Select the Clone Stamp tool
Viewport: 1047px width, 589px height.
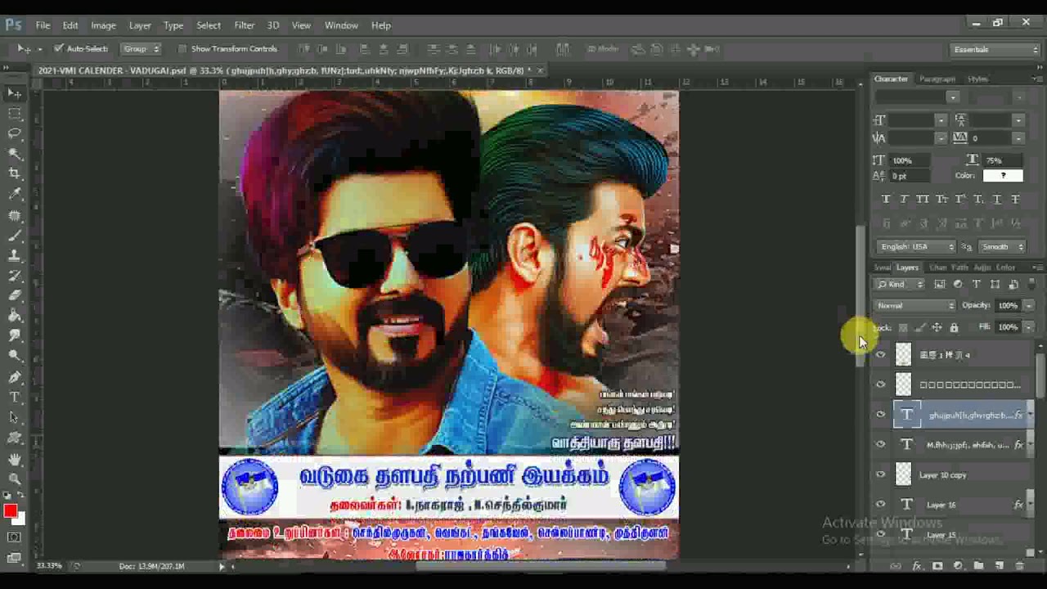click(x=15, y=256)
